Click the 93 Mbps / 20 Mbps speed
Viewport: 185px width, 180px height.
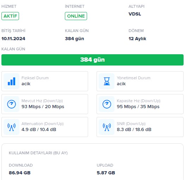click(x=43, y=106)
